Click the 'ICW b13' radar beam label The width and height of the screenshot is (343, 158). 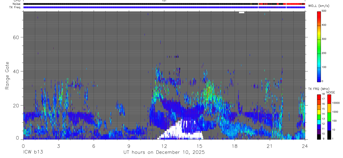pyautogui.click(x=33, y=152)
